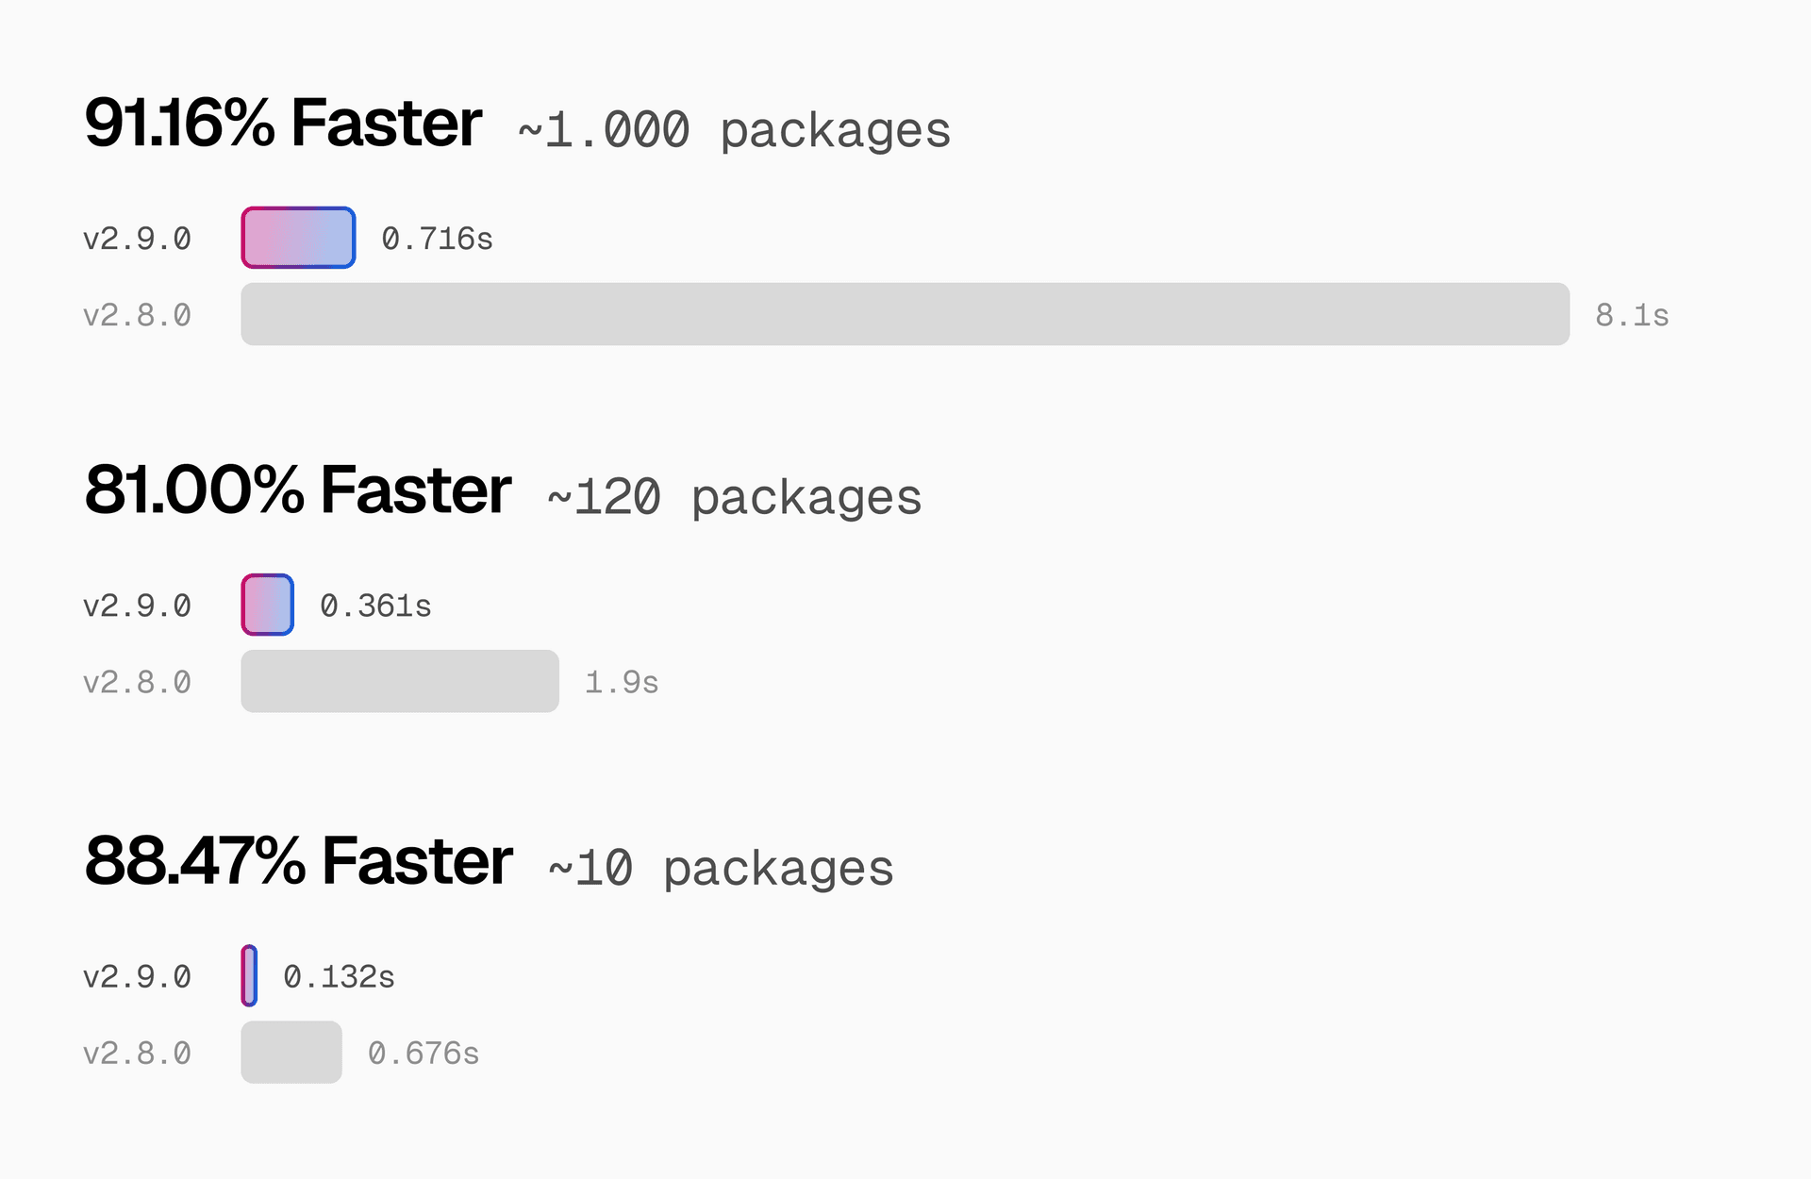1811x1179 pixels.
Task: Click the "88.47% Faster" heading
Action: [298, 861]
